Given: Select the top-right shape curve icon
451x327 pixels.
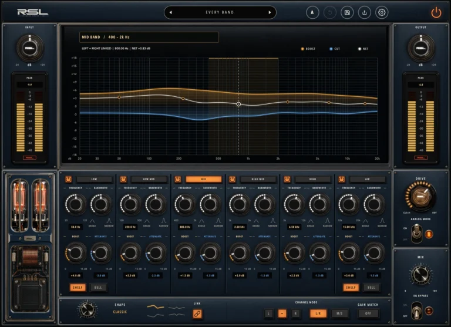Looking at the screenshot, I should click(177, 308).
